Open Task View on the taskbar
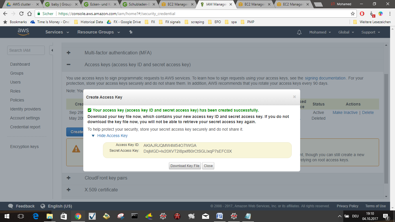 [21, 216]
